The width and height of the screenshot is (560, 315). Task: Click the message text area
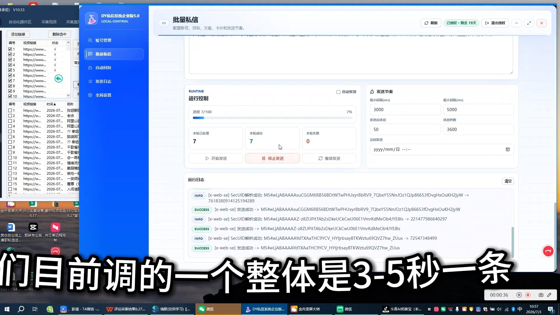(351, 55)
